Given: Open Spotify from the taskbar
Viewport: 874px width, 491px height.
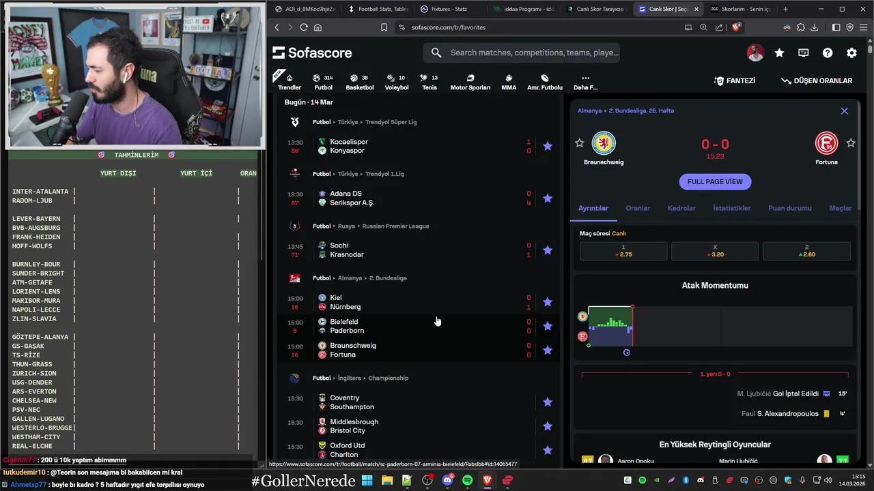Looking at the screenshot, I should click(x=467, y=480).
